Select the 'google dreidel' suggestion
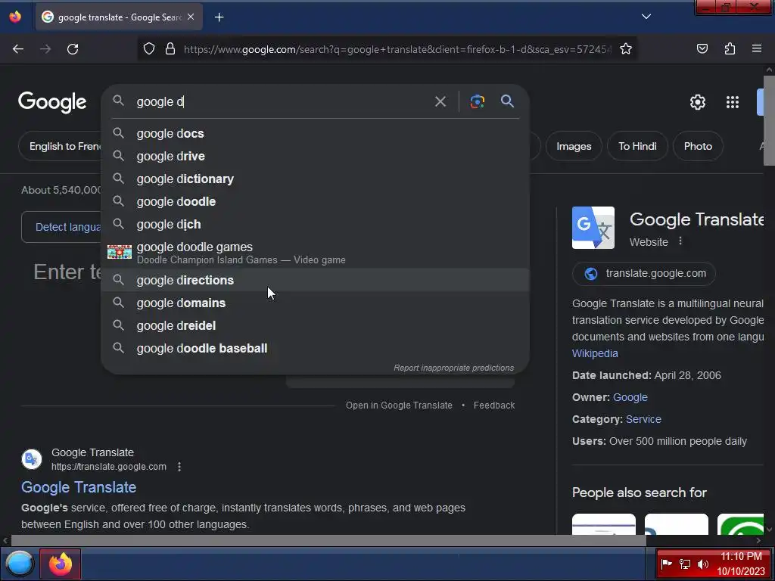 pos(315,325)
